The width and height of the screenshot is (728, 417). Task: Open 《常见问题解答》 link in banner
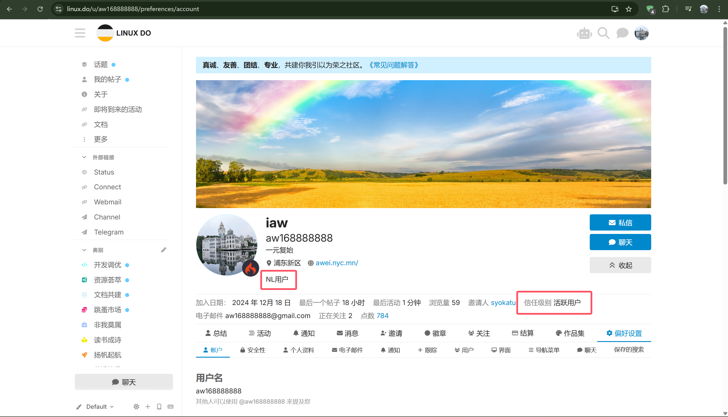[393, 65]
